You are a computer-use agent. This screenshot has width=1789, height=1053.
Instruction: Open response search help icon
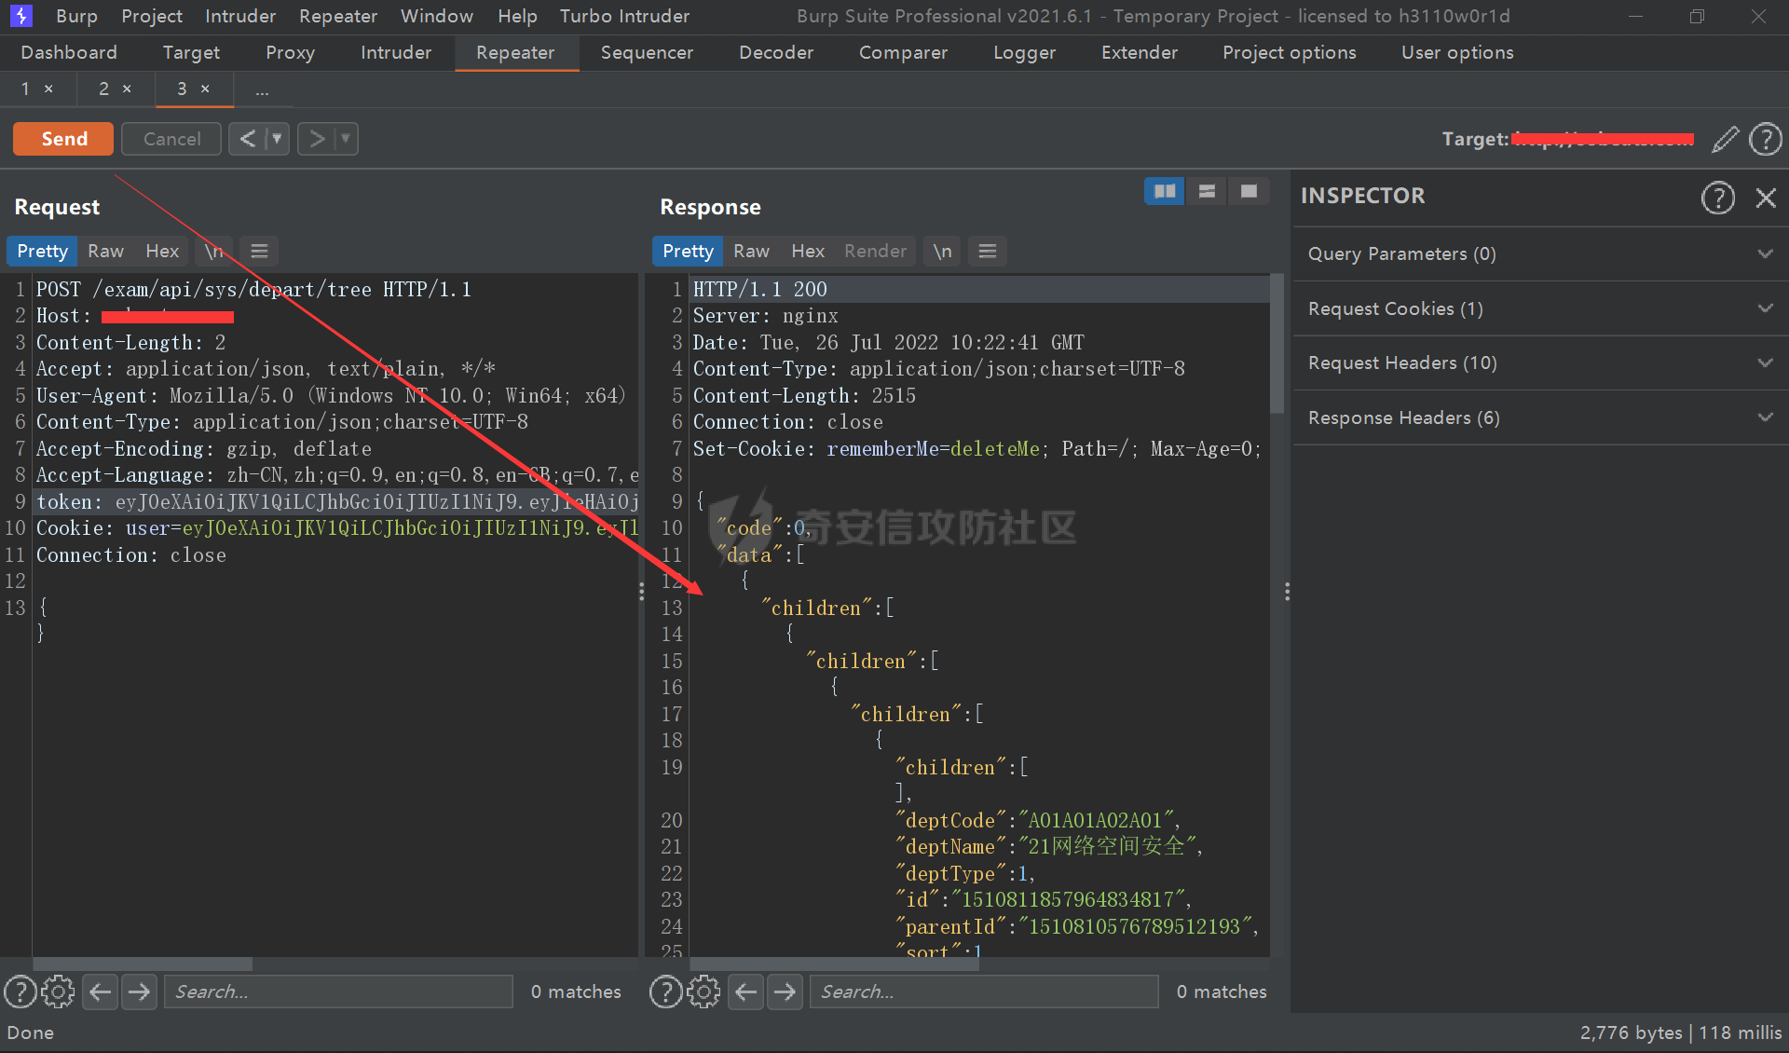pyautogui.click(x=665, y=991)
